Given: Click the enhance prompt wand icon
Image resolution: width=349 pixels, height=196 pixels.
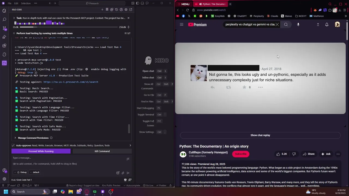Looking at the screenshot, I should click(x=128, y=159).
